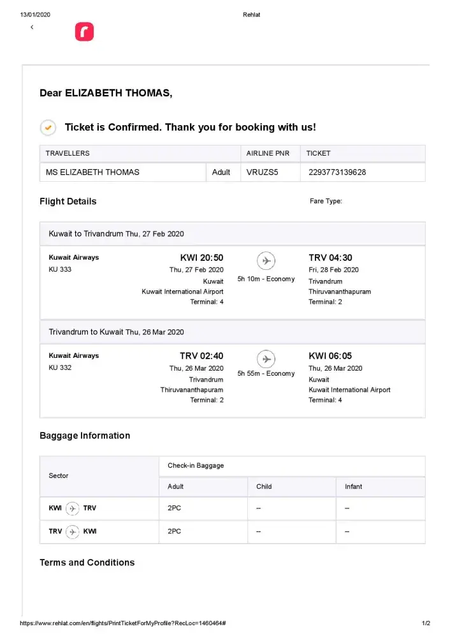Click the Baggage Information heading
Screen dimensions: 450x638
pos(85,436)
